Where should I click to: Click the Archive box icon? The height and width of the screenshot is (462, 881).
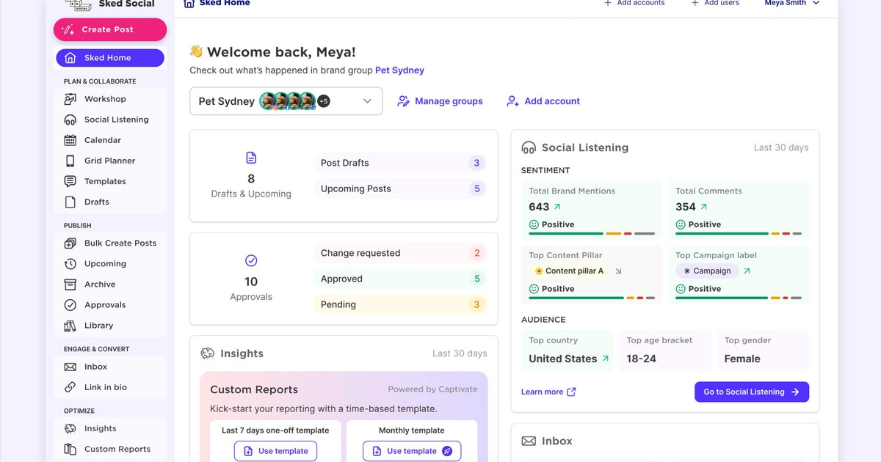70,284
